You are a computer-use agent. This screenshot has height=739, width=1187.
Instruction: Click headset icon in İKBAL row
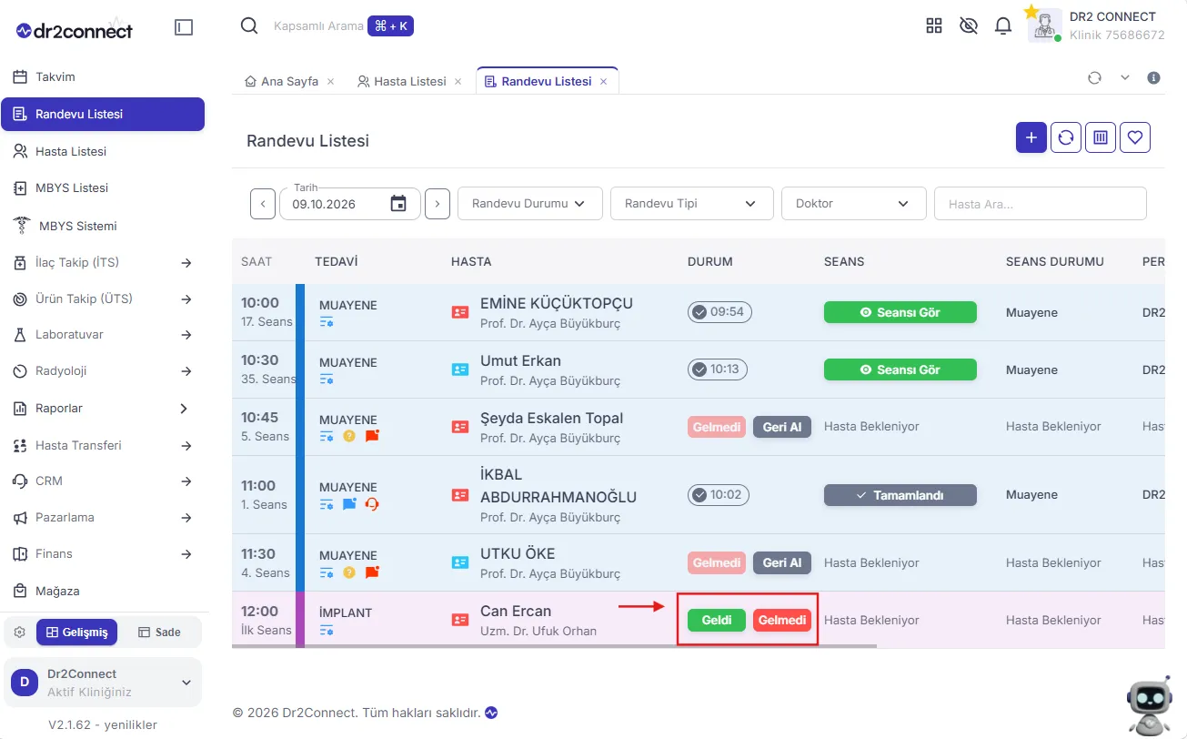click(371, 504)
